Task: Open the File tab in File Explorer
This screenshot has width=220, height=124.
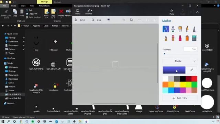Action: coord(4,6)
